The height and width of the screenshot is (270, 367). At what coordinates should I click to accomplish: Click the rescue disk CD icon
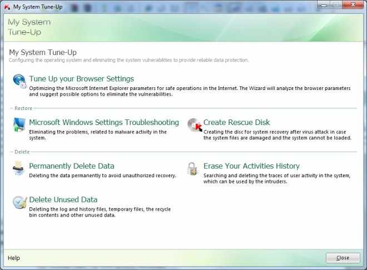click(x=195, y=125)
